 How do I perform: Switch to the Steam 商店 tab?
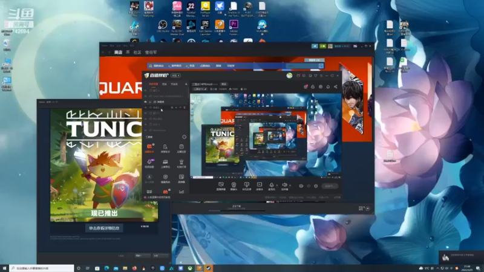(118, 53)
